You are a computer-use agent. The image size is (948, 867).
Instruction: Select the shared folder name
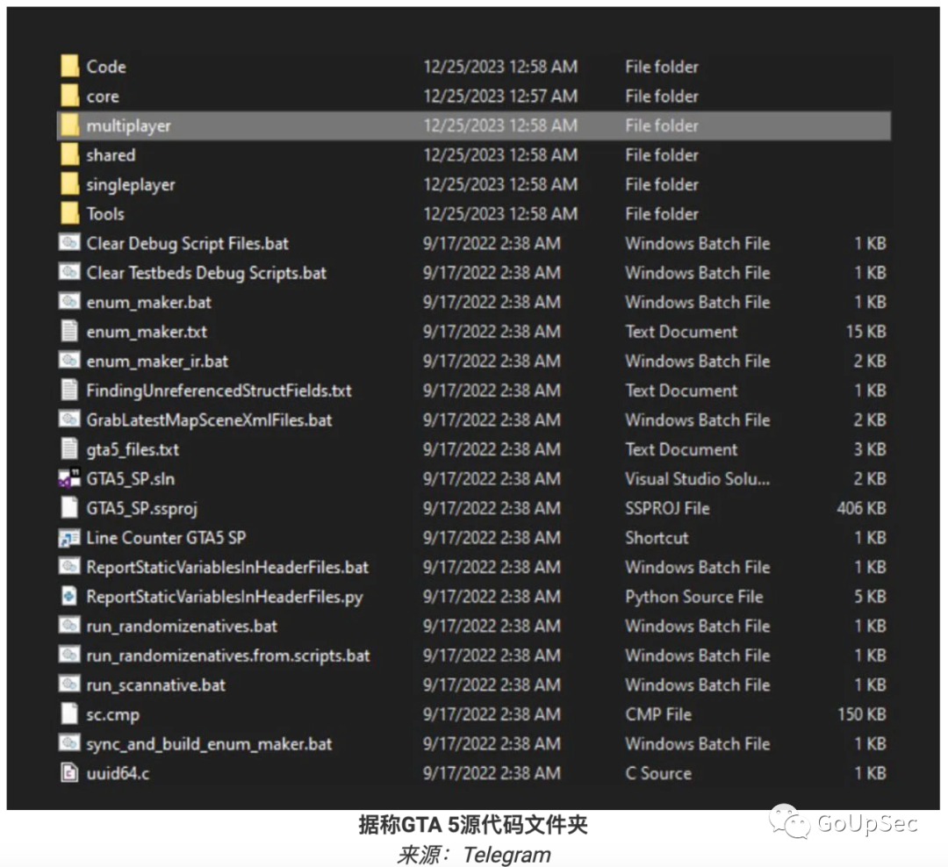[x=111, y=155]
